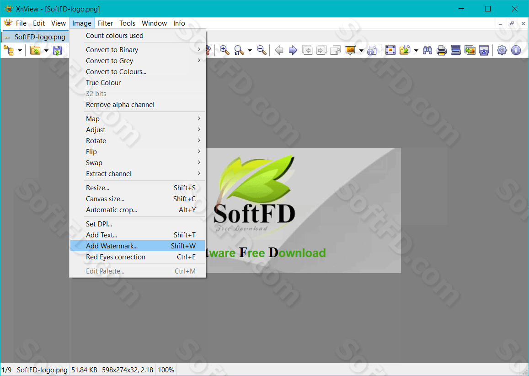This screenshot has height=376, width=529.
Task: Choose Convert to Colours...
Action: tap(138, 71)
